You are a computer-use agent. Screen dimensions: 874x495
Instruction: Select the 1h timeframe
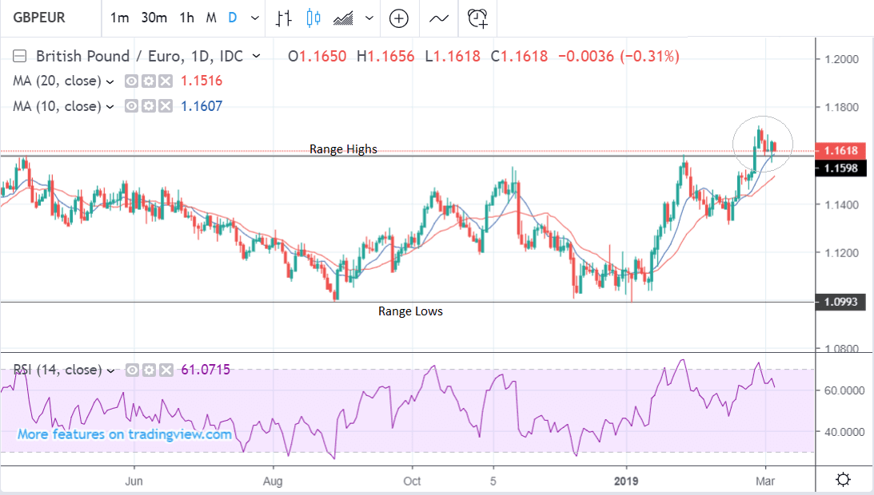186,18
